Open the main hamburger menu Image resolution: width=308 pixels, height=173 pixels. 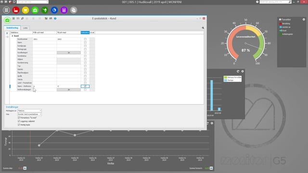pos(6,10)
